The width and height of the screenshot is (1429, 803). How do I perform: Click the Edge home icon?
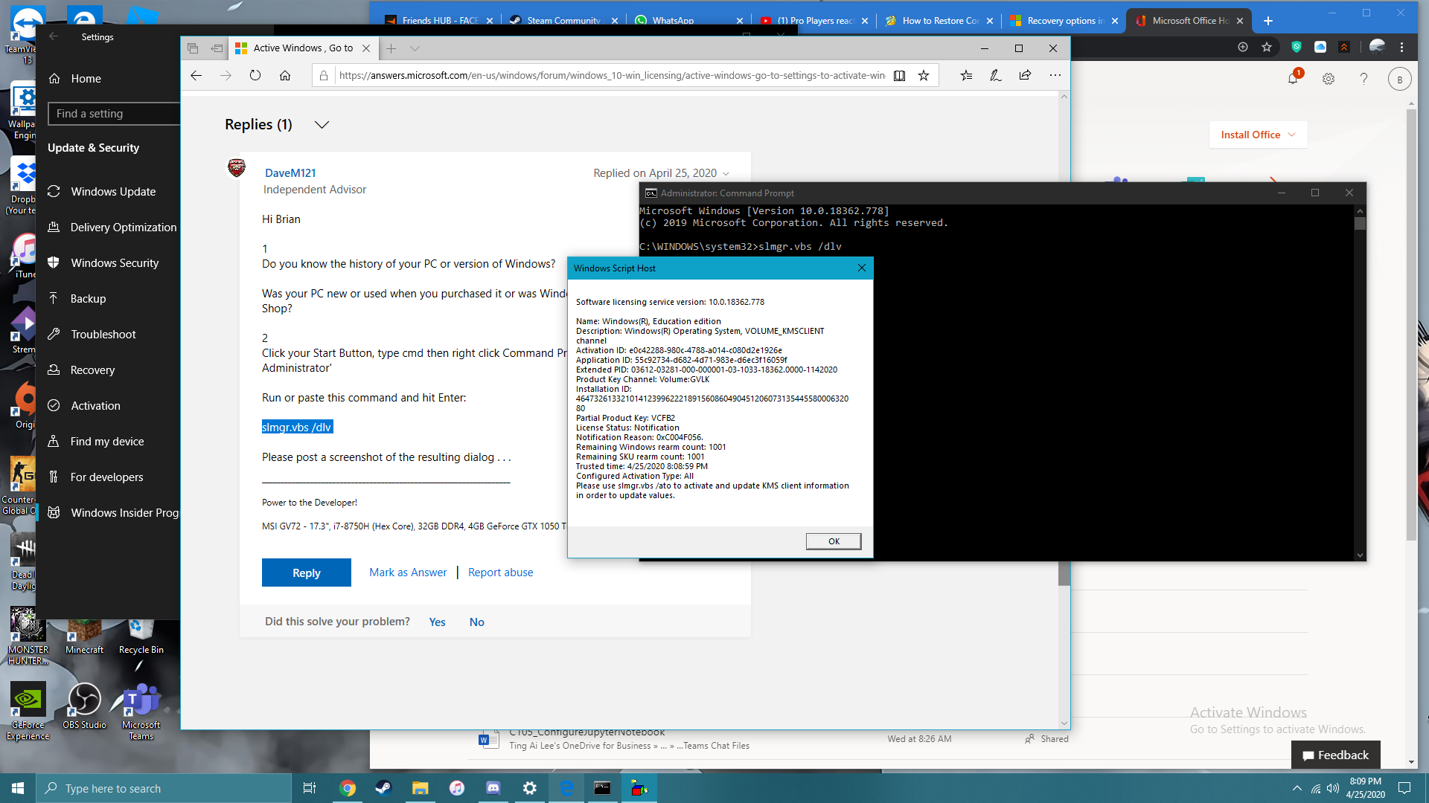pos(285,75)
